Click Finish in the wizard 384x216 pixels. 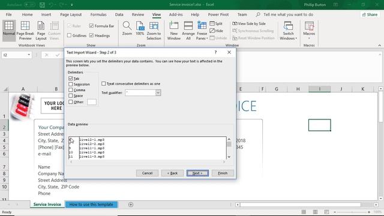coord(223,173)
